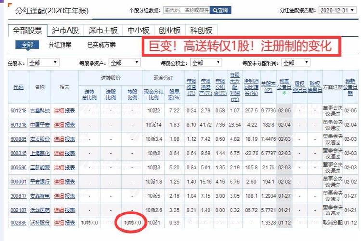Open the 每股公积金 dropdown
This screenshot has height=241, width=361.
click(206, 63)
